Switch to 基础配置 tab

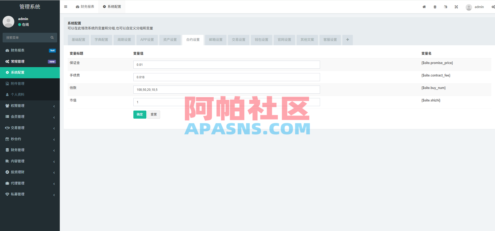[79, 40]
